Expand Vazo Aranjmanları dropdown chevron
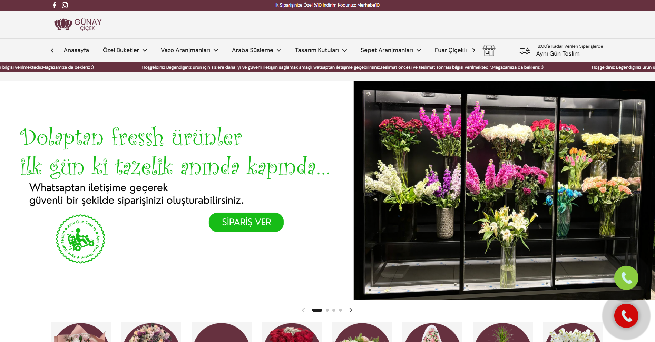Image resolution: width=655 pixels, height=342 pixels. (x=216, y=50)
